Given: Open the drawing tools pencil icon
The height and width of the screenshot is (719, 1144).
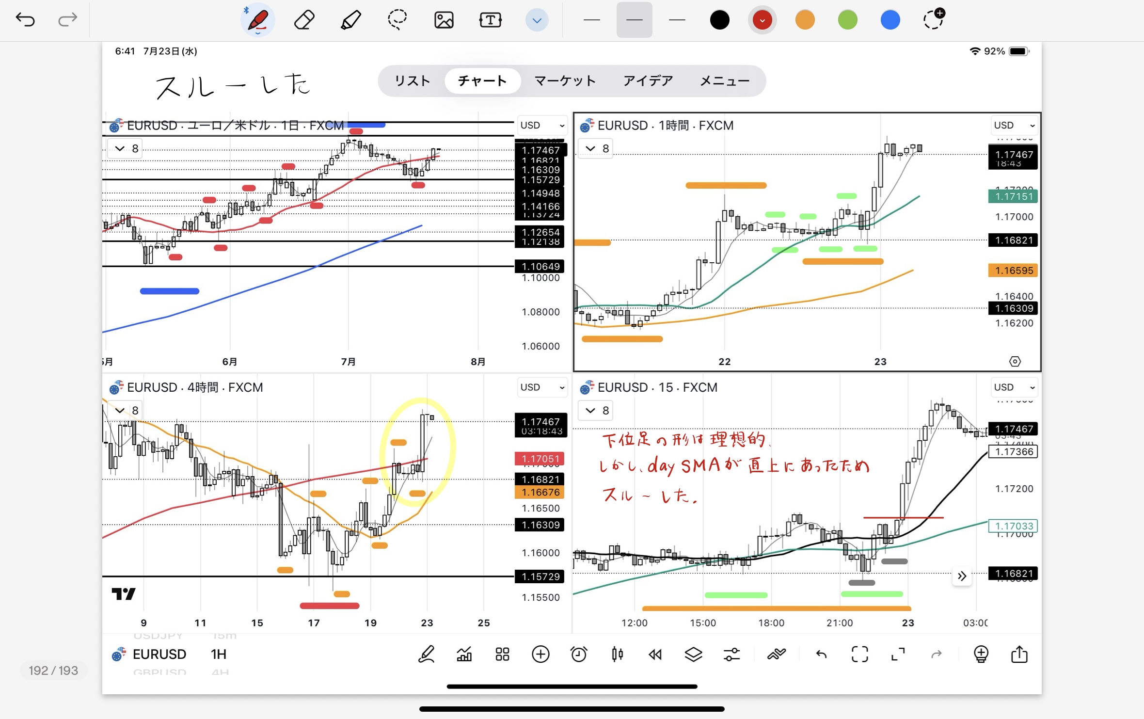Looking at the screenshot, I should click(426, 655).
